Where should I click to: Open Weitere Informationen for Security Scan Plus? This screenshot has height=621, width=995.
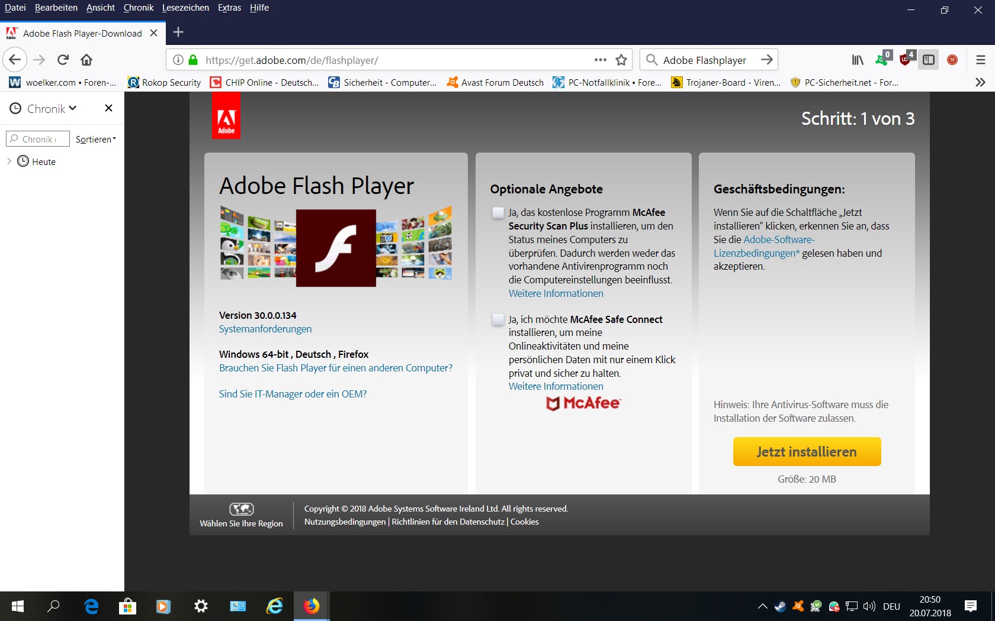[556, 293]
